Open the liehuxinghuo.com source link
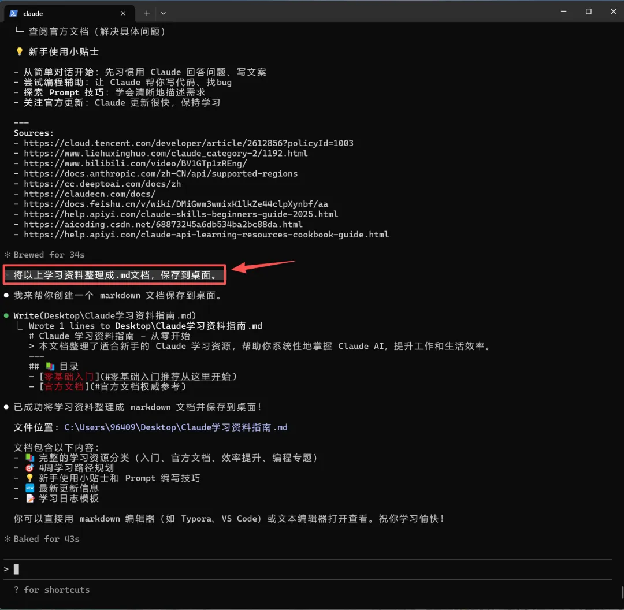This screenshot has height=610, width=624. pyautogui.click(x=166, y=153)
